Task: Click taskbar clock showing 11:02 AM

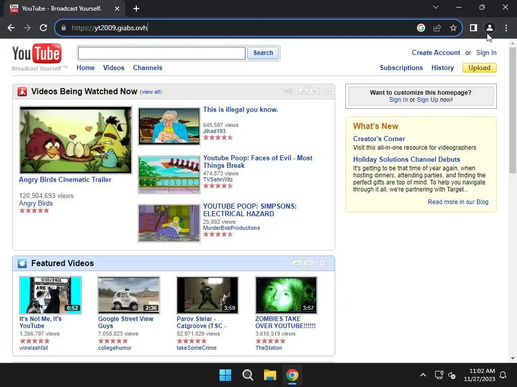Action: click(x=480, y=375)
